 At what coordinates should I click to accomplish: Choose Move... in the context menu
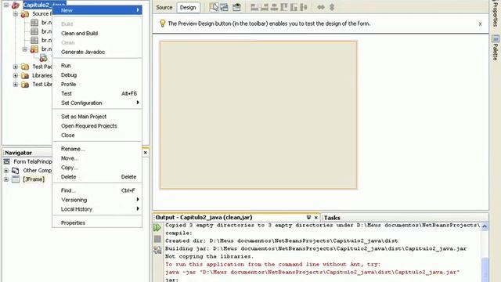point(97,158)
